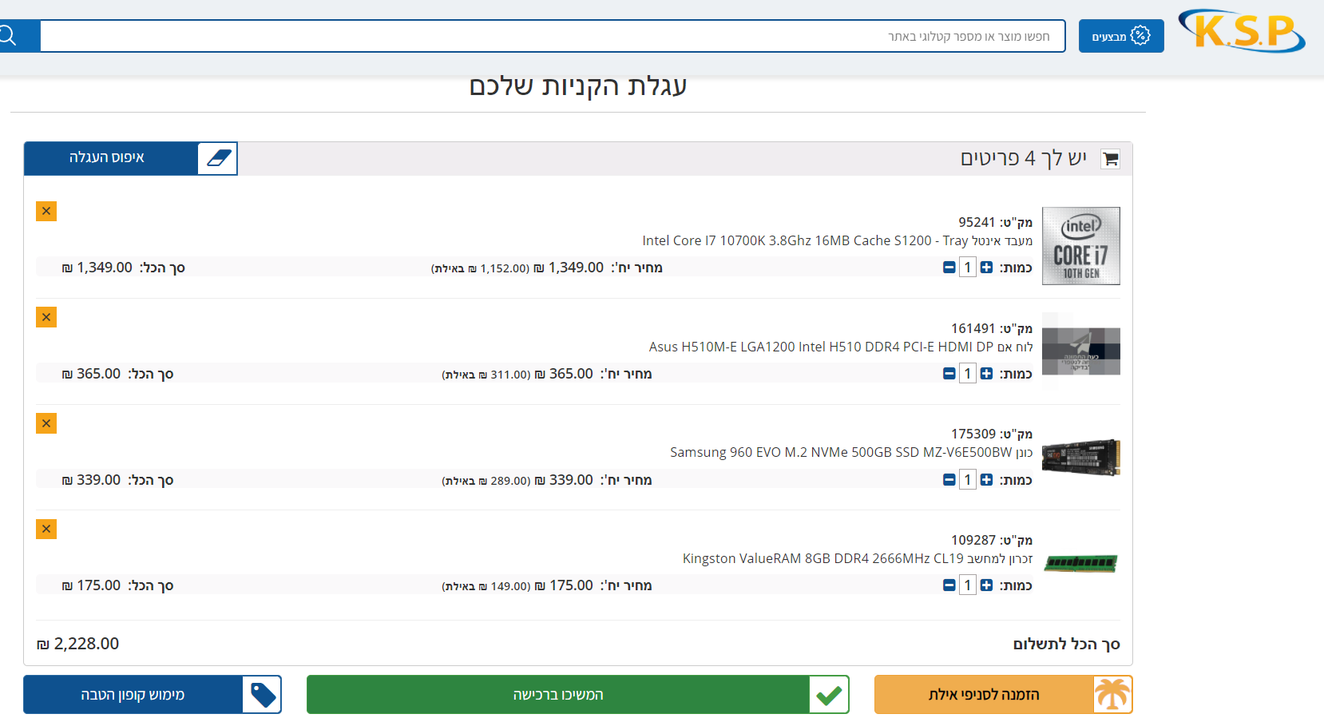Remove Asus H510M-E motherboard from cart
Screen dimensions: 1324x722
pos(46,317)
